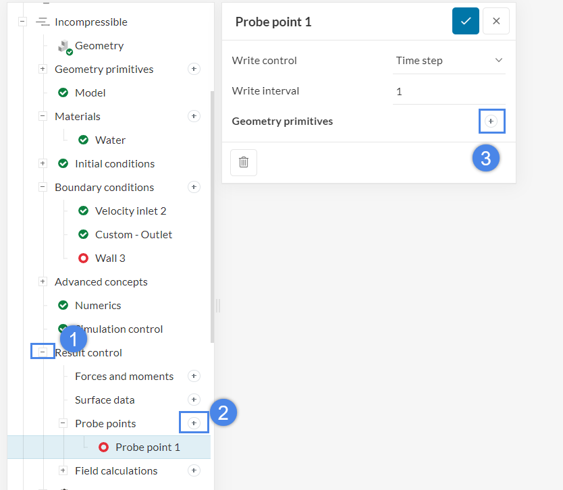Open the Velocity inlet 2 boundary condition
563x490 pixels.
tap(130, 211)
